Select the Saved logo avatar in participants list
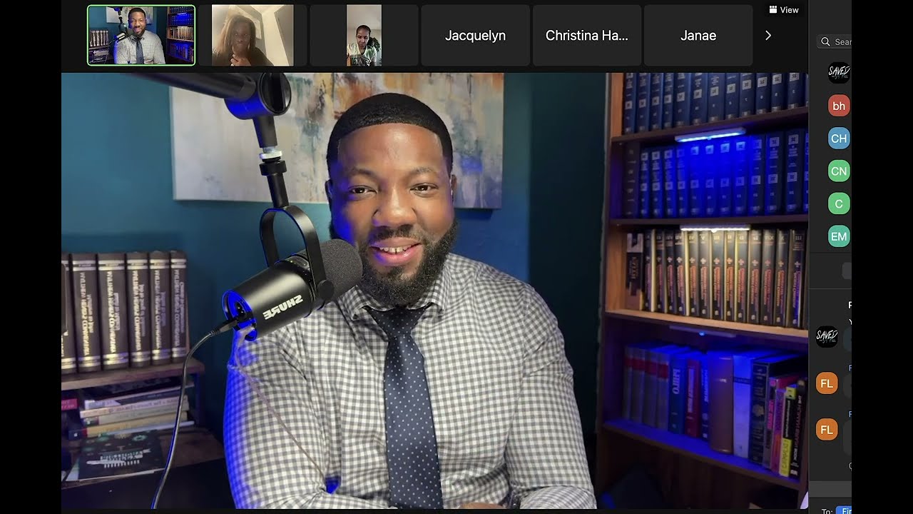This screenshot has width=913, height=514. pos(839,73)
